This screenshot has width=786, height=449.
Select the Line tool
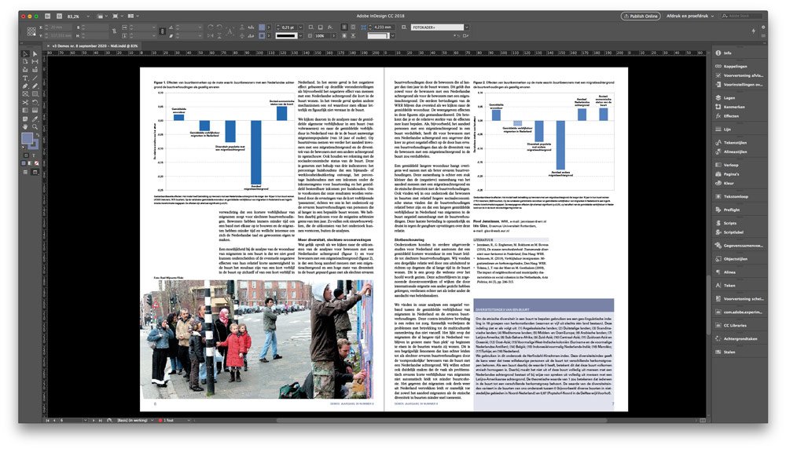tap(35, 78)
